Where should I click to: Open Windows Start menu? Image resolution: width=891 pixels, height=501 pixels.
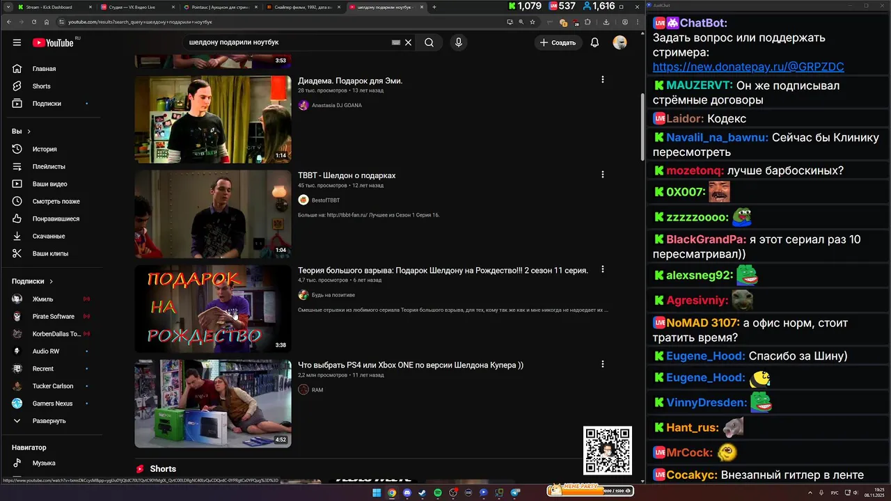pyautogui.click(x=377, y=493)
